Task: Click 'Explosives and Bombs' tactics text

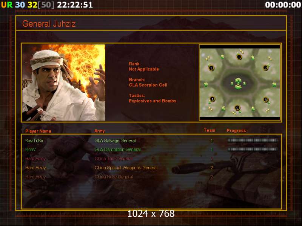Action: [153, 101]
